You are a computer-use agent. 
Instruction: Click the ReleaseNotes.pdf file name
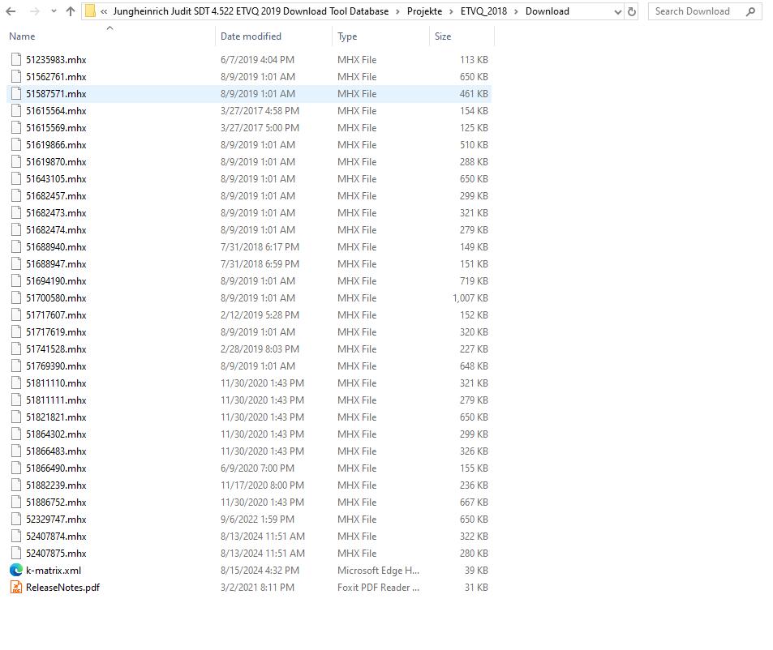[x=62, y=588]
